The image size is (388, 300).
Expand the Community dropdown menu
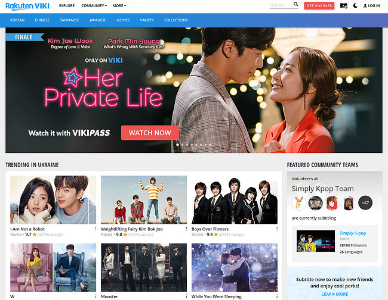[x=94, y=6]
